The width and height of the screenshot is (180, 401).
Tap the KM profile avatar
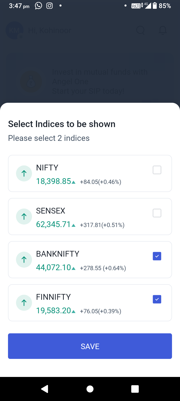(x=14, y=31)
